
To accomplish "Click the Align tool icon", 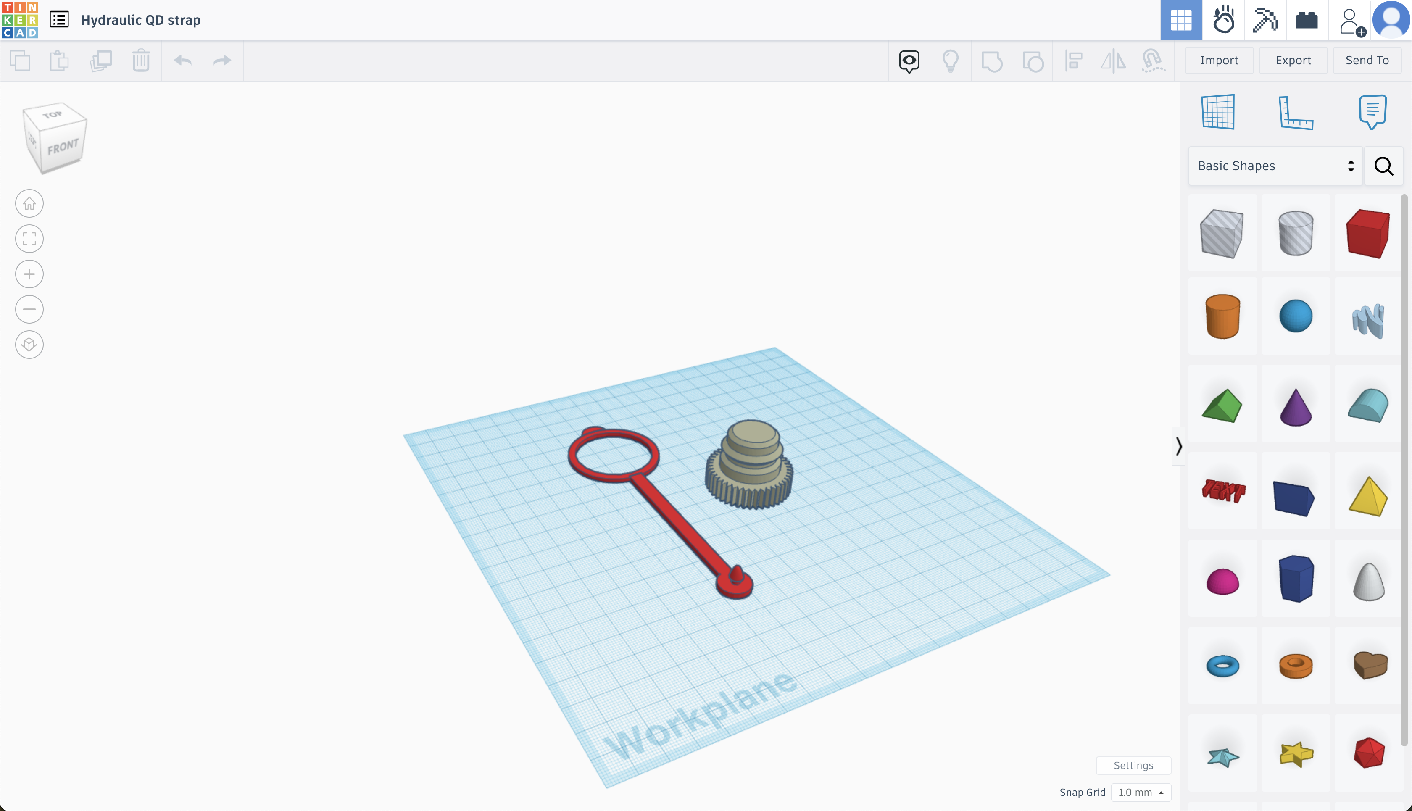I will point(1073,61).
